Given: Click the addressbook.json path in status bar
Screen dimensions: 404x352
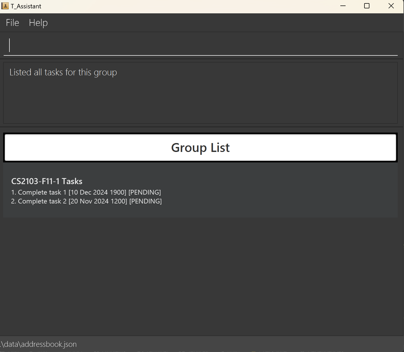Looking at the screenshot, I should pyautogui.click(x=39, y=344).
